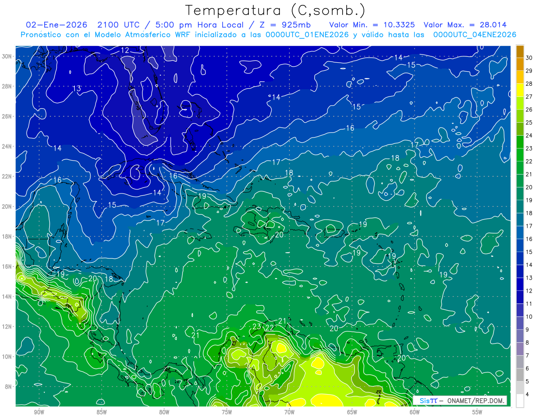Click the '20N' latitude axis label

7,207
